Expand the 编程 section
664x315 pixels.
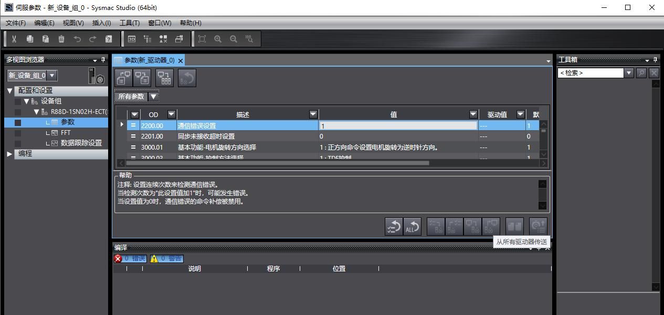click(9, 154)
